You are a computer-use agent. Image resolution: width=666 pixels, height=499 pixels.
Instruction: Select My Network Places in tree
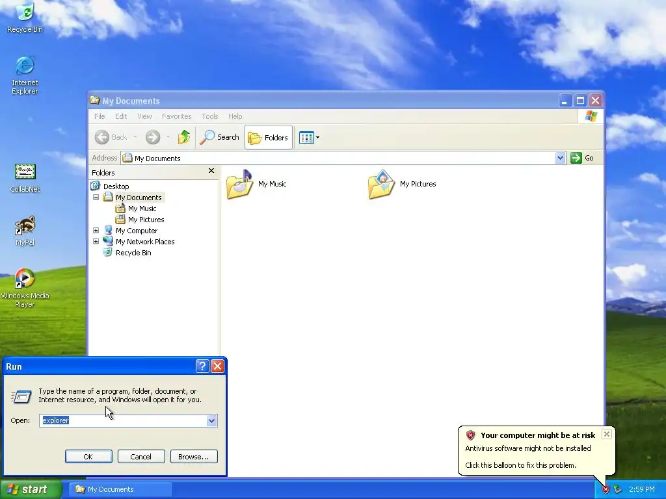pyautogui.click(x=145, y=242)
